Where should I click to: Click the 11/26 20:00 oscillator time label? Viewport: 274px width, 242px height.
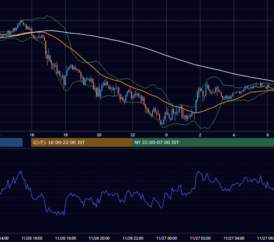[99, 238]
